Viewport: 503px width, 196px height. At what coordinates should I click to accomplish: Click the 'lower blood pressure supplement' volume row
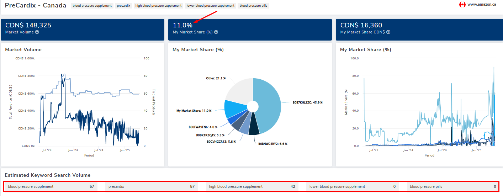coord(353,186)
